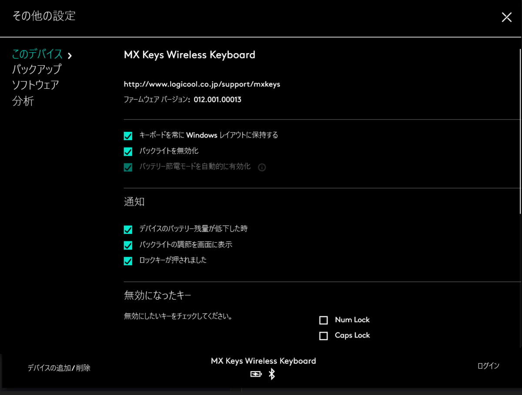Viewport: 522px width, 395px height.
Task: Click デバイスの追加/削除 button
Action: click(x=59, y=368)
